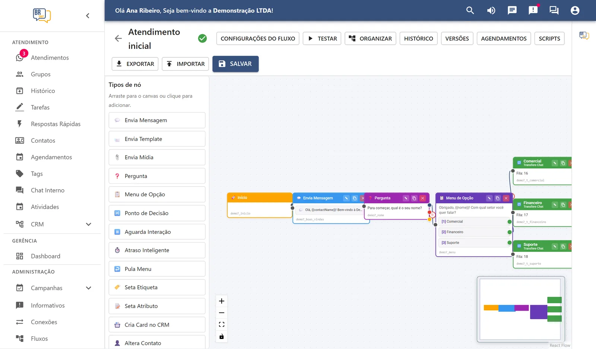The width and height of the screenshot is (596, 349).
Task: Click the EXPORTAR button
Action: tap(135, 64)
